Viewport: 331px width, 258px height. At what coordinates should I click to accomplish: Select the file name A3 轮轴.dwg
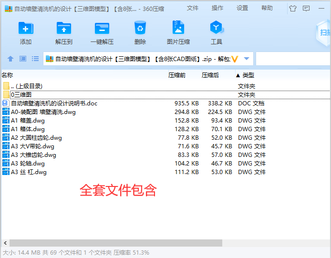28,164
